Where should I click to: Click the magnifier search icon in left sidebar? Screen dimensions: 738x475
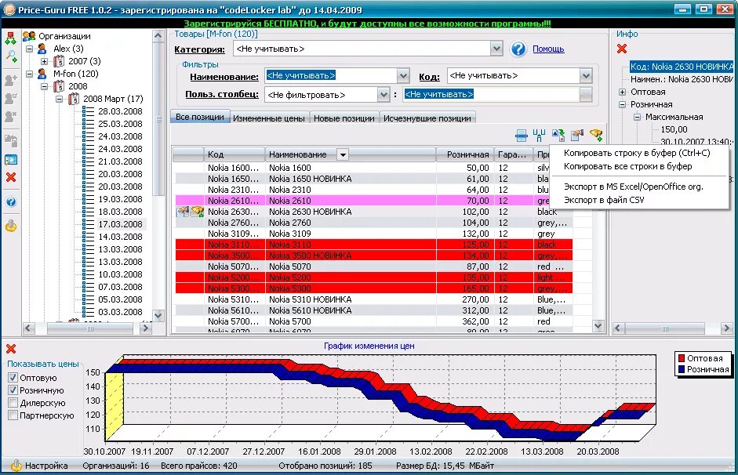[11, 56]
